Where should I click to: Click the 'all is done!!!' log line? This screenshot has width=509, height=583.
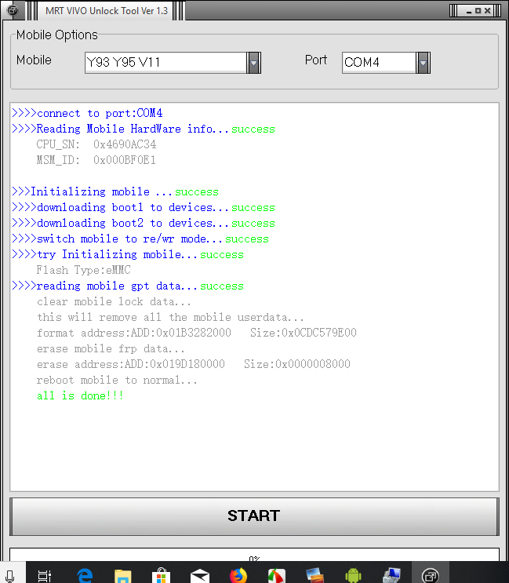[x=80, y=395]
